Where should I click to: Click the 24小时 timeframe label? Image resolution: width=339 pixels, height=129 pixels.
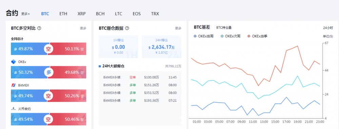click(x=328, y=28)
